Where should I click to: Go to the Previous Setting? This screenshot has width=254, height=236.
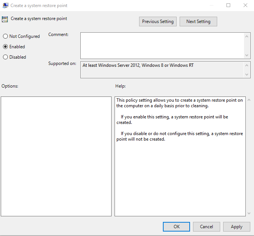(158, 22)
